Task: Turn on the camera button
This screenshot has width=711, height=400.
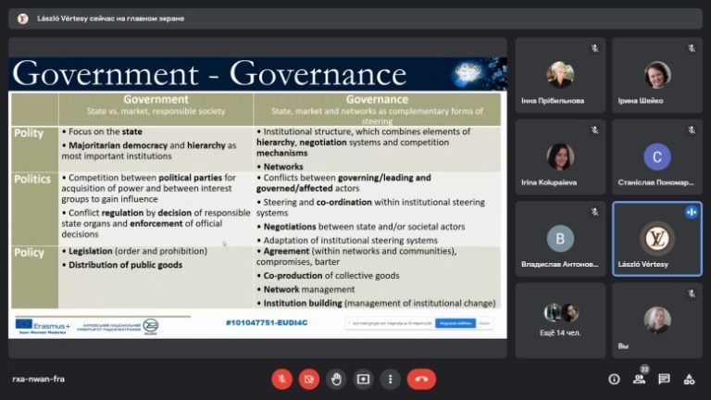Action: (309, 379)
